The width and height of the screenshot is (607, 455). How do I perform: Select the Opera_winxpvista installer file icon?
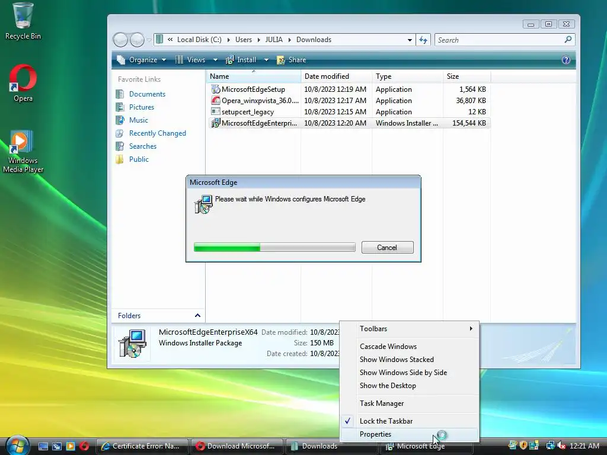(216, 101)
